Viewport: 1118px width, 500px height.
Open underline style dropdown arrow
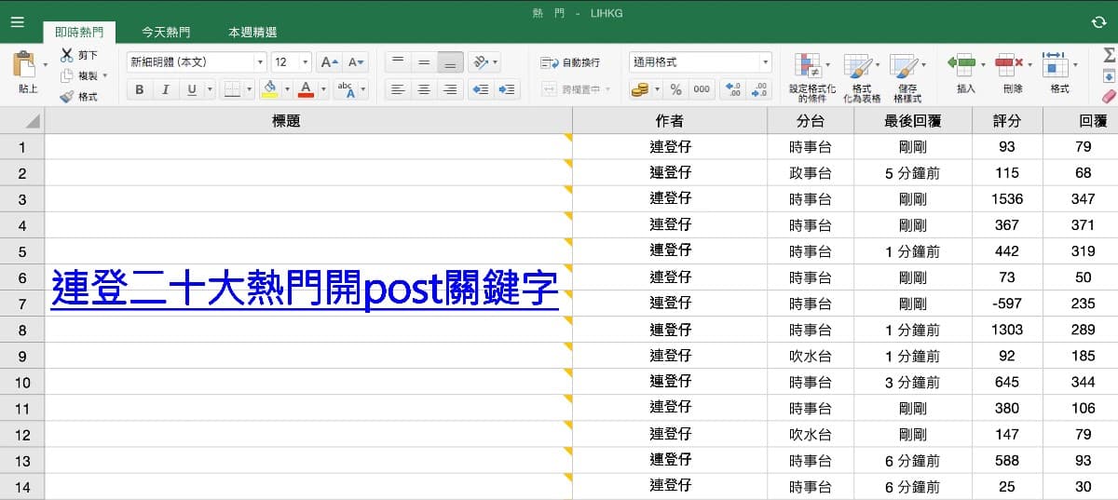click(x=210, y=90)
